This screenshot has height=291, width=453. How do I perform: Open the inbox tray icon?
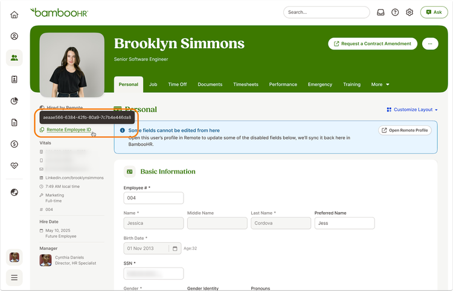coord(381,13)
